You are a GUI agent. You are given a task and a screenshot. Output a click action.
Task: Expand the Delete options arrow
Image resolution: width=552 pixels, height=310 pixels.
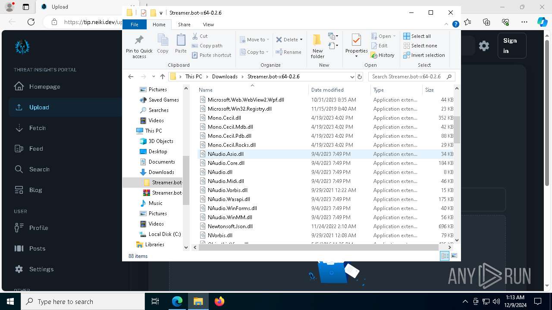pos(301,40)
